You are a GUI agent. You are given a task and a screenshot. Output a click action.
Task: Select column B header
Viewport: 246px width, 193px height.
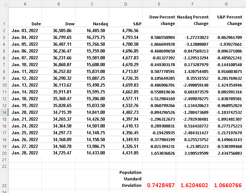point(59,4)
